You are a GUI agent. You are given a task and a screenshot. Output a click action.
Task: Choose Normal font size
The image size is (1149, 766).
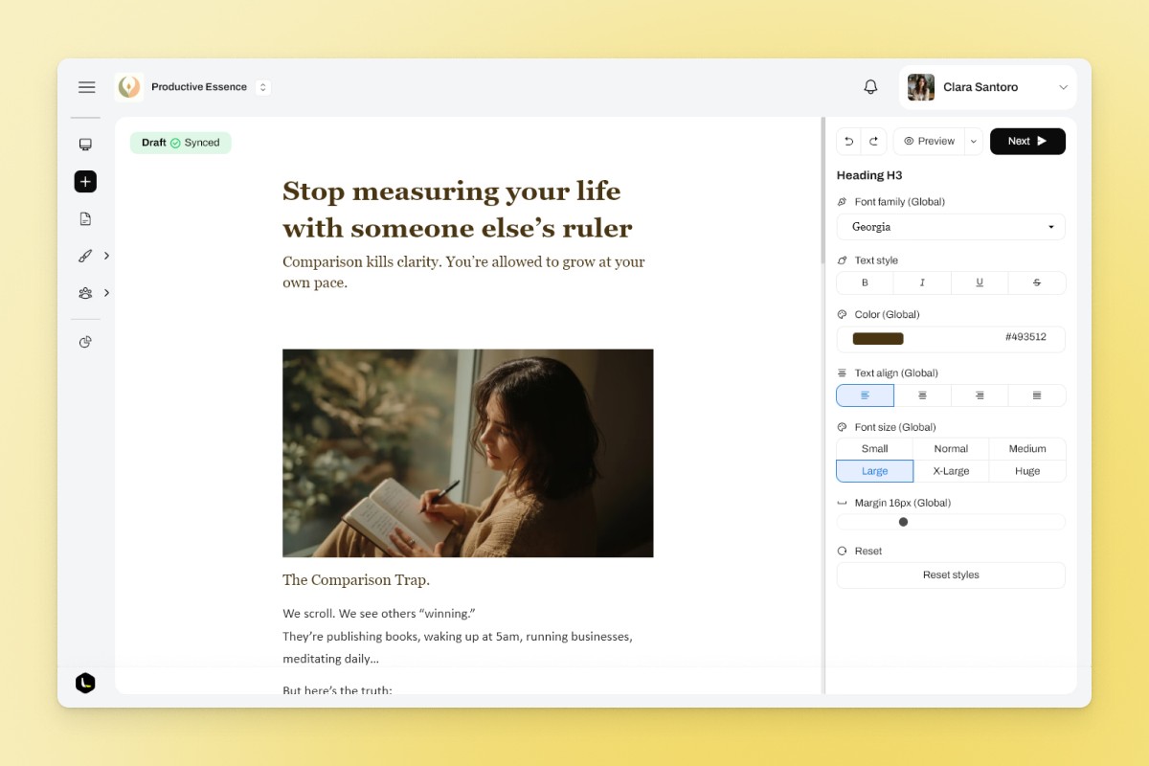pos(951,448)
